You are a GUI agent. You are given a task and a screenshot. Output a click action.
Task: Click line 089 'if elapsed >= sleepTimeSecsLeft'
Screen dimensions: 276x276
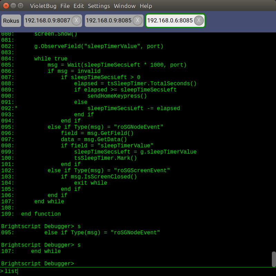(125, 90)
